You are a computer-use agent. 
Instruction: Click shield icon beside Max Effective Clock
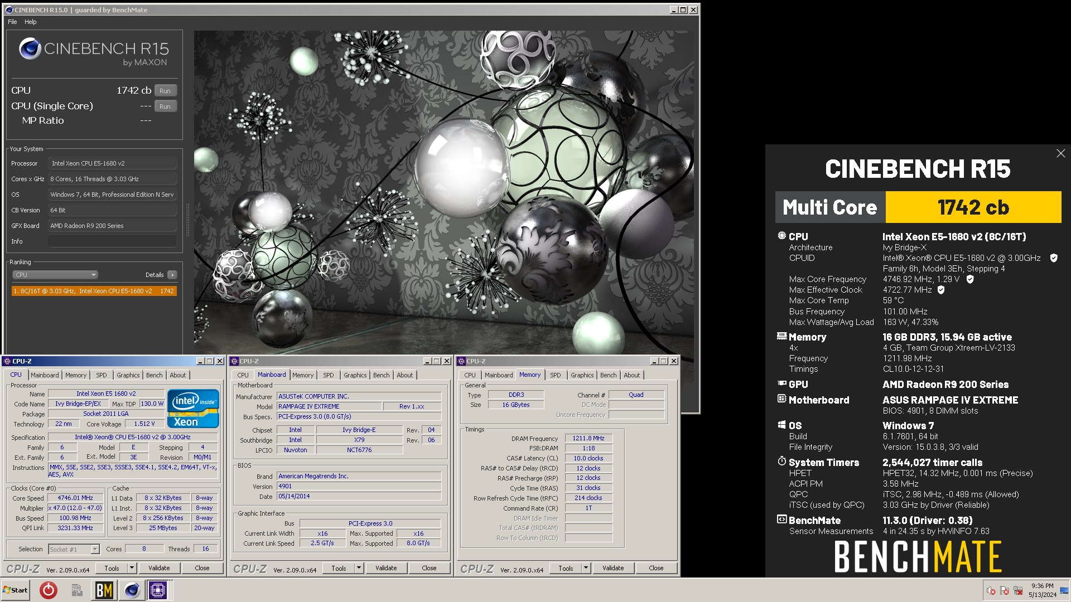pos(941,290)
